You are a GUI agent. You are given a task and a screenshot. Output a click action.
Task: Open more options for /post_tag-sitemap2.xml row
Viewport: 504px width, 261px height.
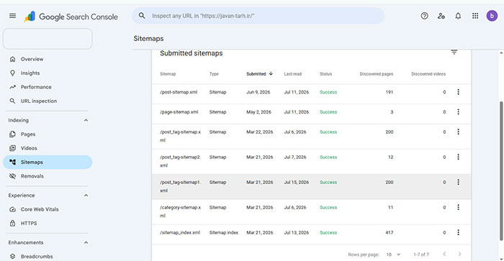(458, 157)
